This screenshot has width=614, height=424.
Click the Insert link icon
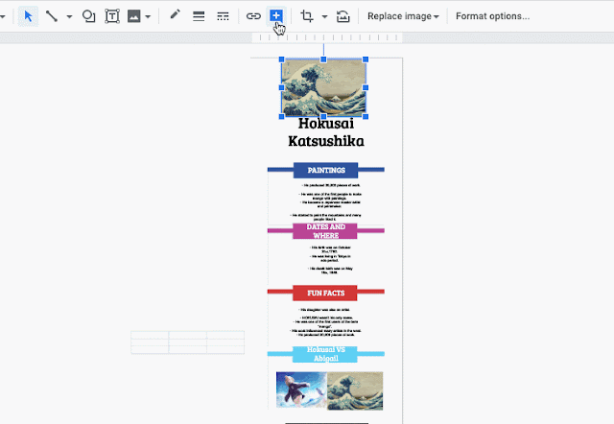click(253, 16)
